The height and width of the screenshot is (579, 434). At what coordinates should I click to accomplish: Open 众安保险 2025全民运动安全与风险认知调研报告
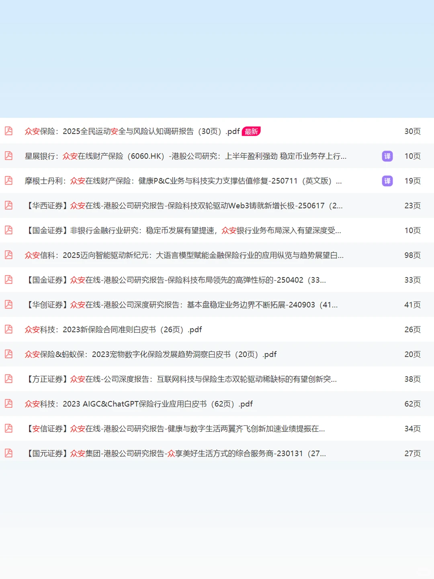coord(132,131)
